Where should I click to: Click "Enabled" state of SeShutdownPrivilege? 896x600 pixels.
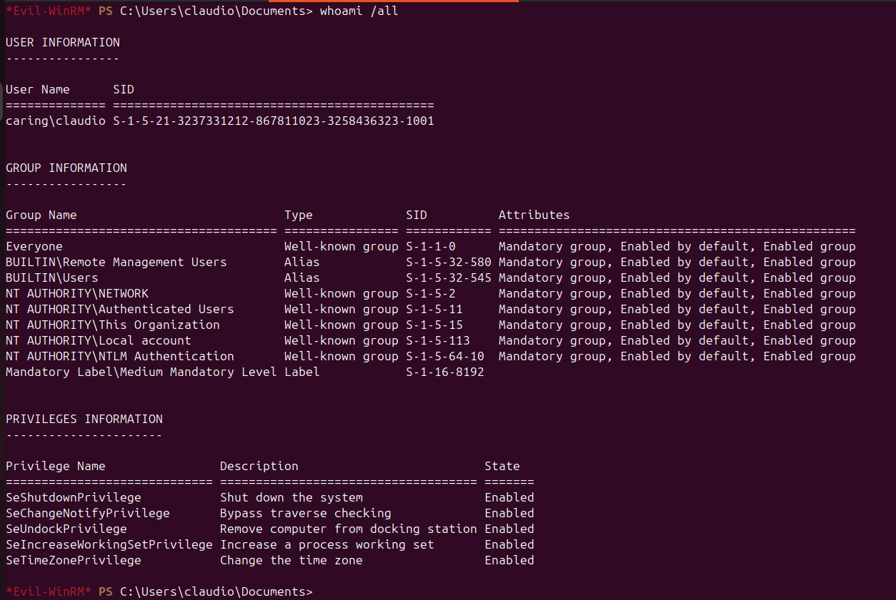[x=509, y=498]
